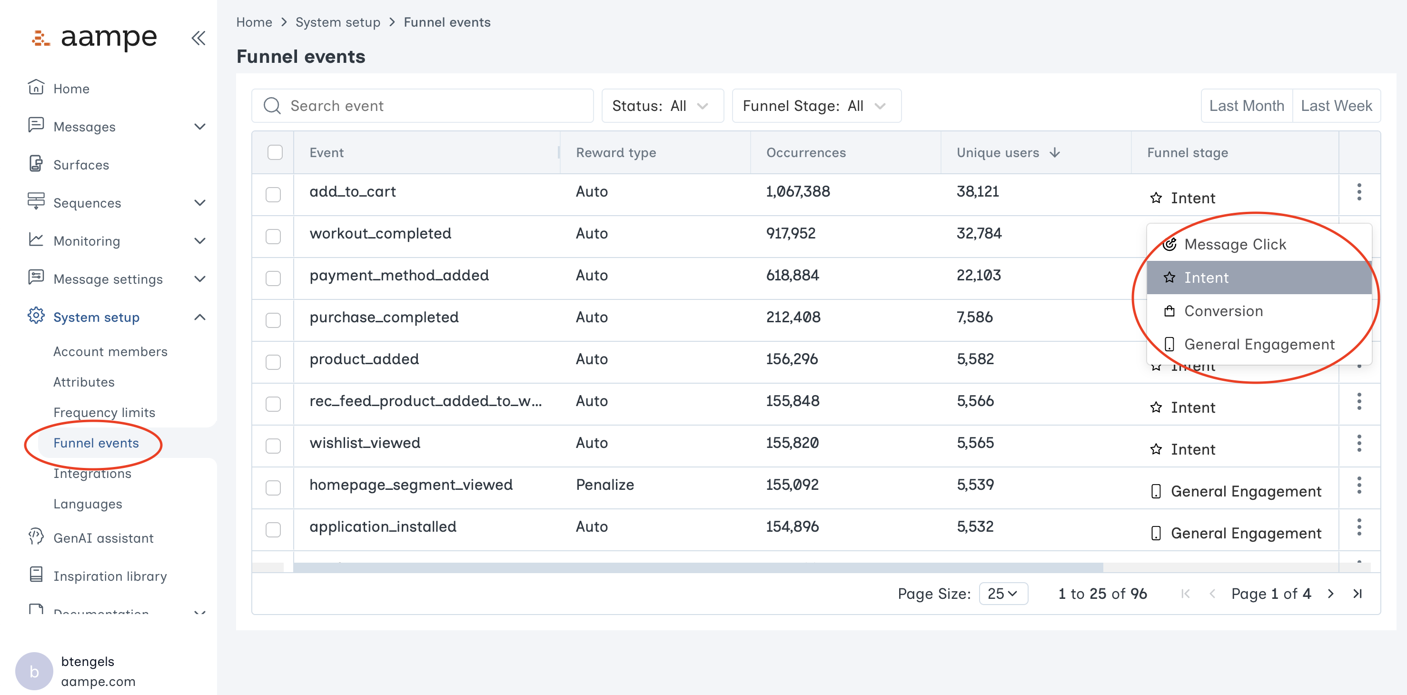Screen dimensions: 1407x695
Task: Collapse the System setup section chevron
Action: pos(200,318)
